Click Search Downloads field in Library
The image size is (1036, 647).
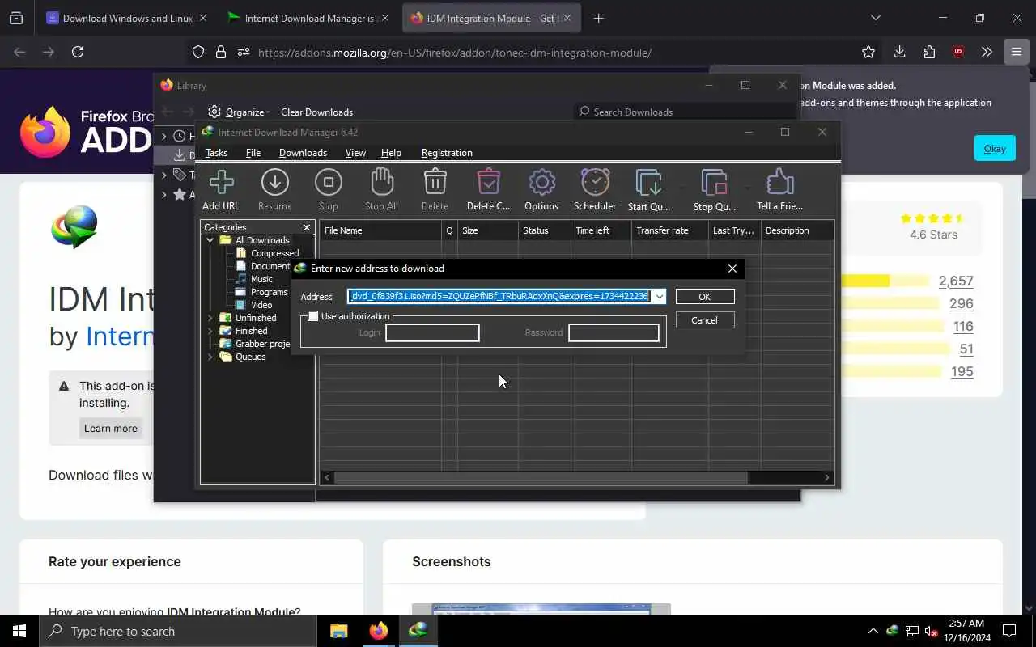pyautogui.click(x=685, y=112)
